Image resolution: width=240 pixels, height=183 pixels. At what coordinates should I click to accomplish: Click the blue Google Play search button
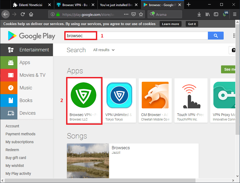click(215, 36)
